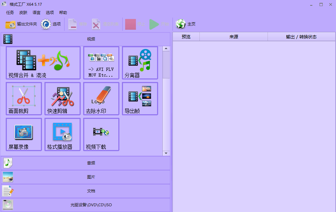Open the 输出文件夹 from the toolbar

(19, 24)
